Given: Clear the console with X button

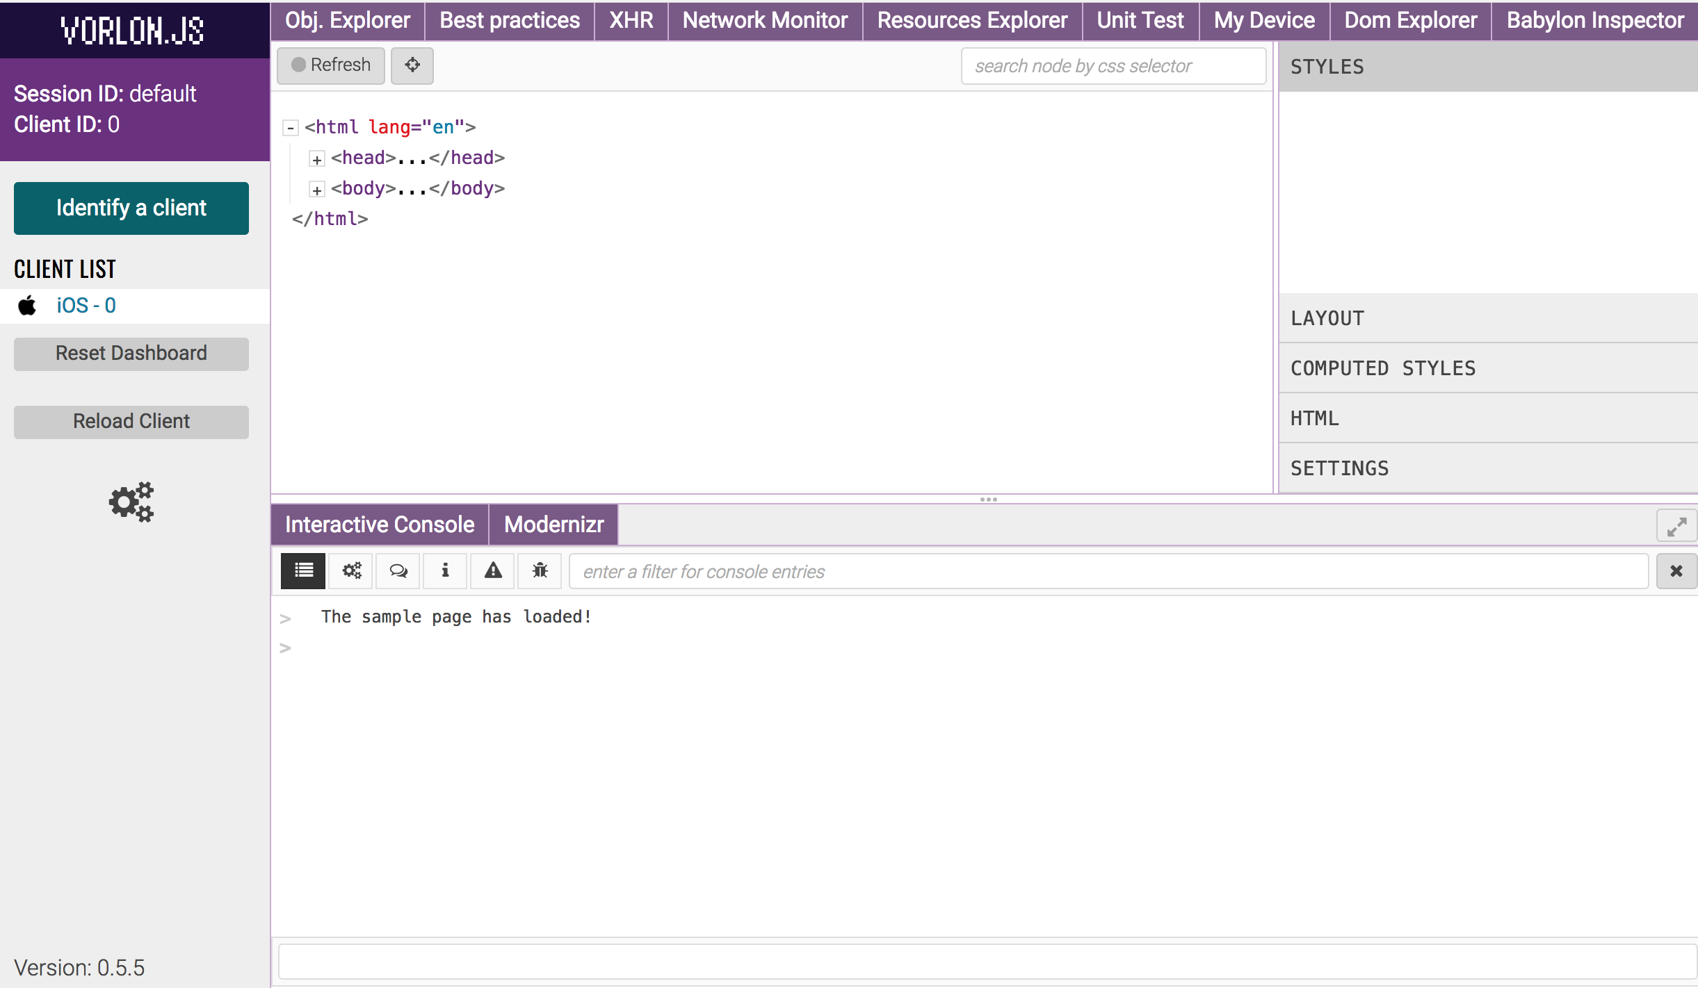Looking at the screenshot, I should (1676, 571).
